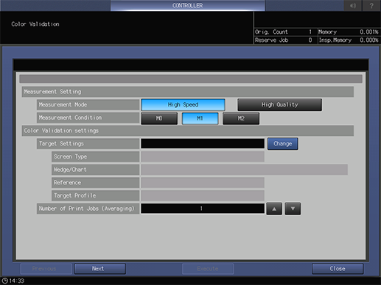Click the Target Settings label
This screenshot has height=285, width=381.
(88, 144)
